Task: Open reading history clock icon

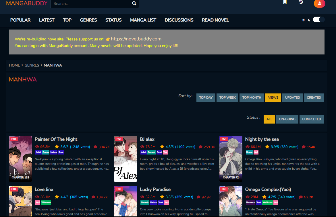Action: [x=301, y=2]
